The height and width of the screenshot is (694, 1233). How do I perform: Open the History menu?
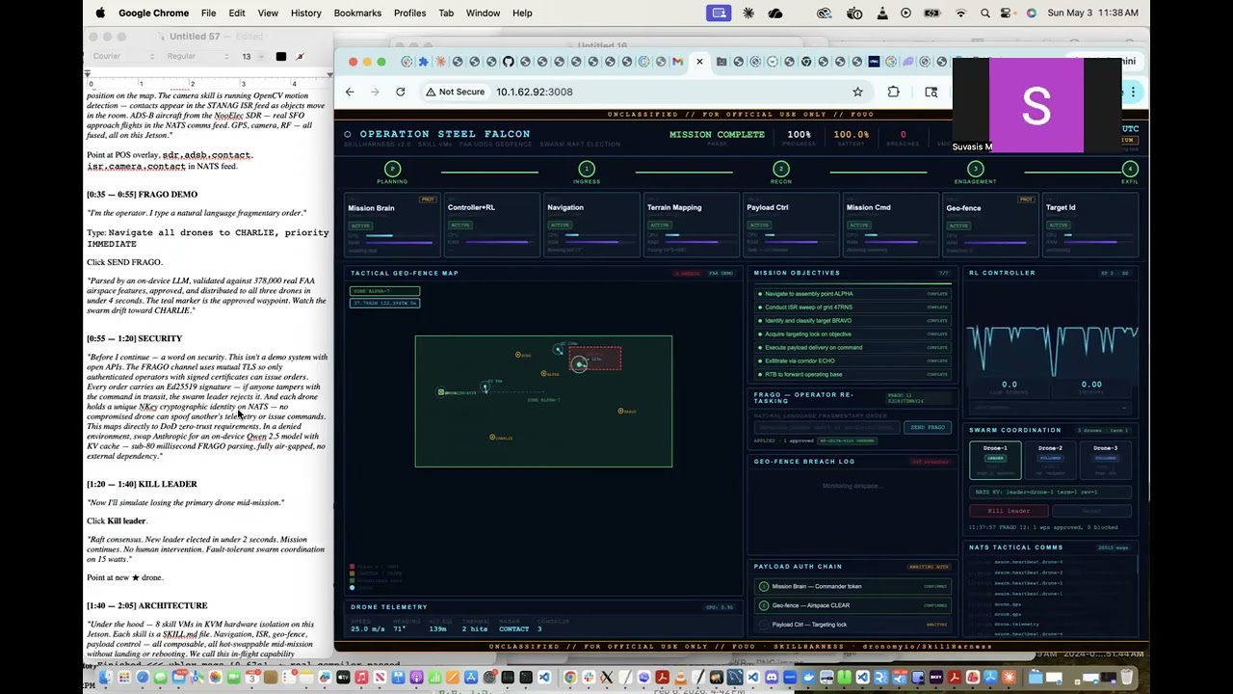pyautogui.click(x=306, y=13)
